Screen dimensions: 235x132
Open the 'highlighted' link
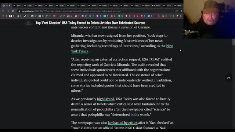point(105,99)
